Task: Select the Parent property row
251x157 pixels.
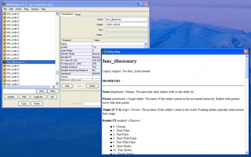Action: tap(81, 77)
